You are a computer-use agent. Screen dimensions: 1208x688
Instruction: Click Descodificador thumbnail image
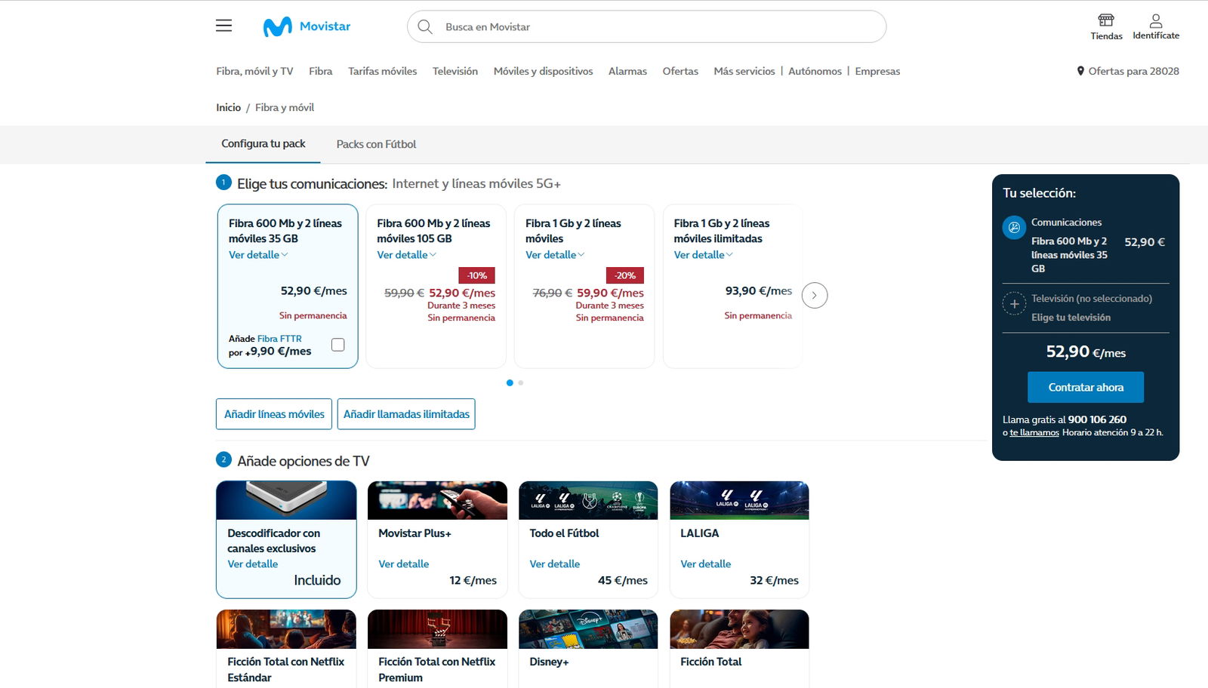click(286, 500)
